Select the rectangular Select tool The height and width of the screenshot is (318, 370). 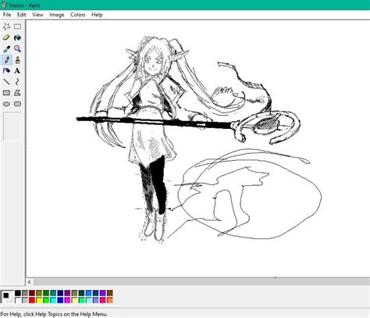click(17, 27)
